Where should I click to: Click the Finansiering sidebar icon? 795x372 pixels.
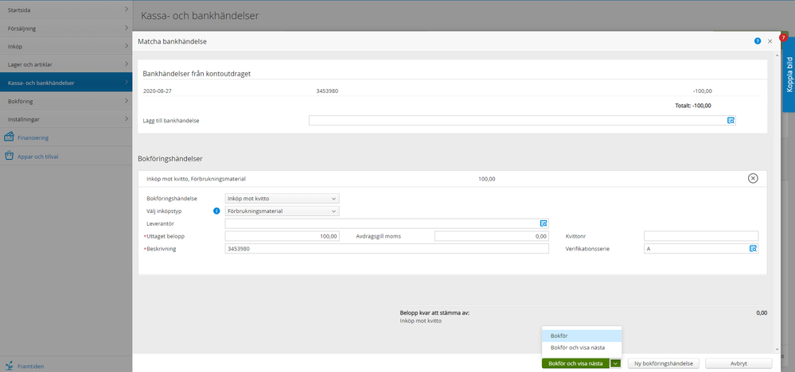pyautogui.click(x=10, y=138)
